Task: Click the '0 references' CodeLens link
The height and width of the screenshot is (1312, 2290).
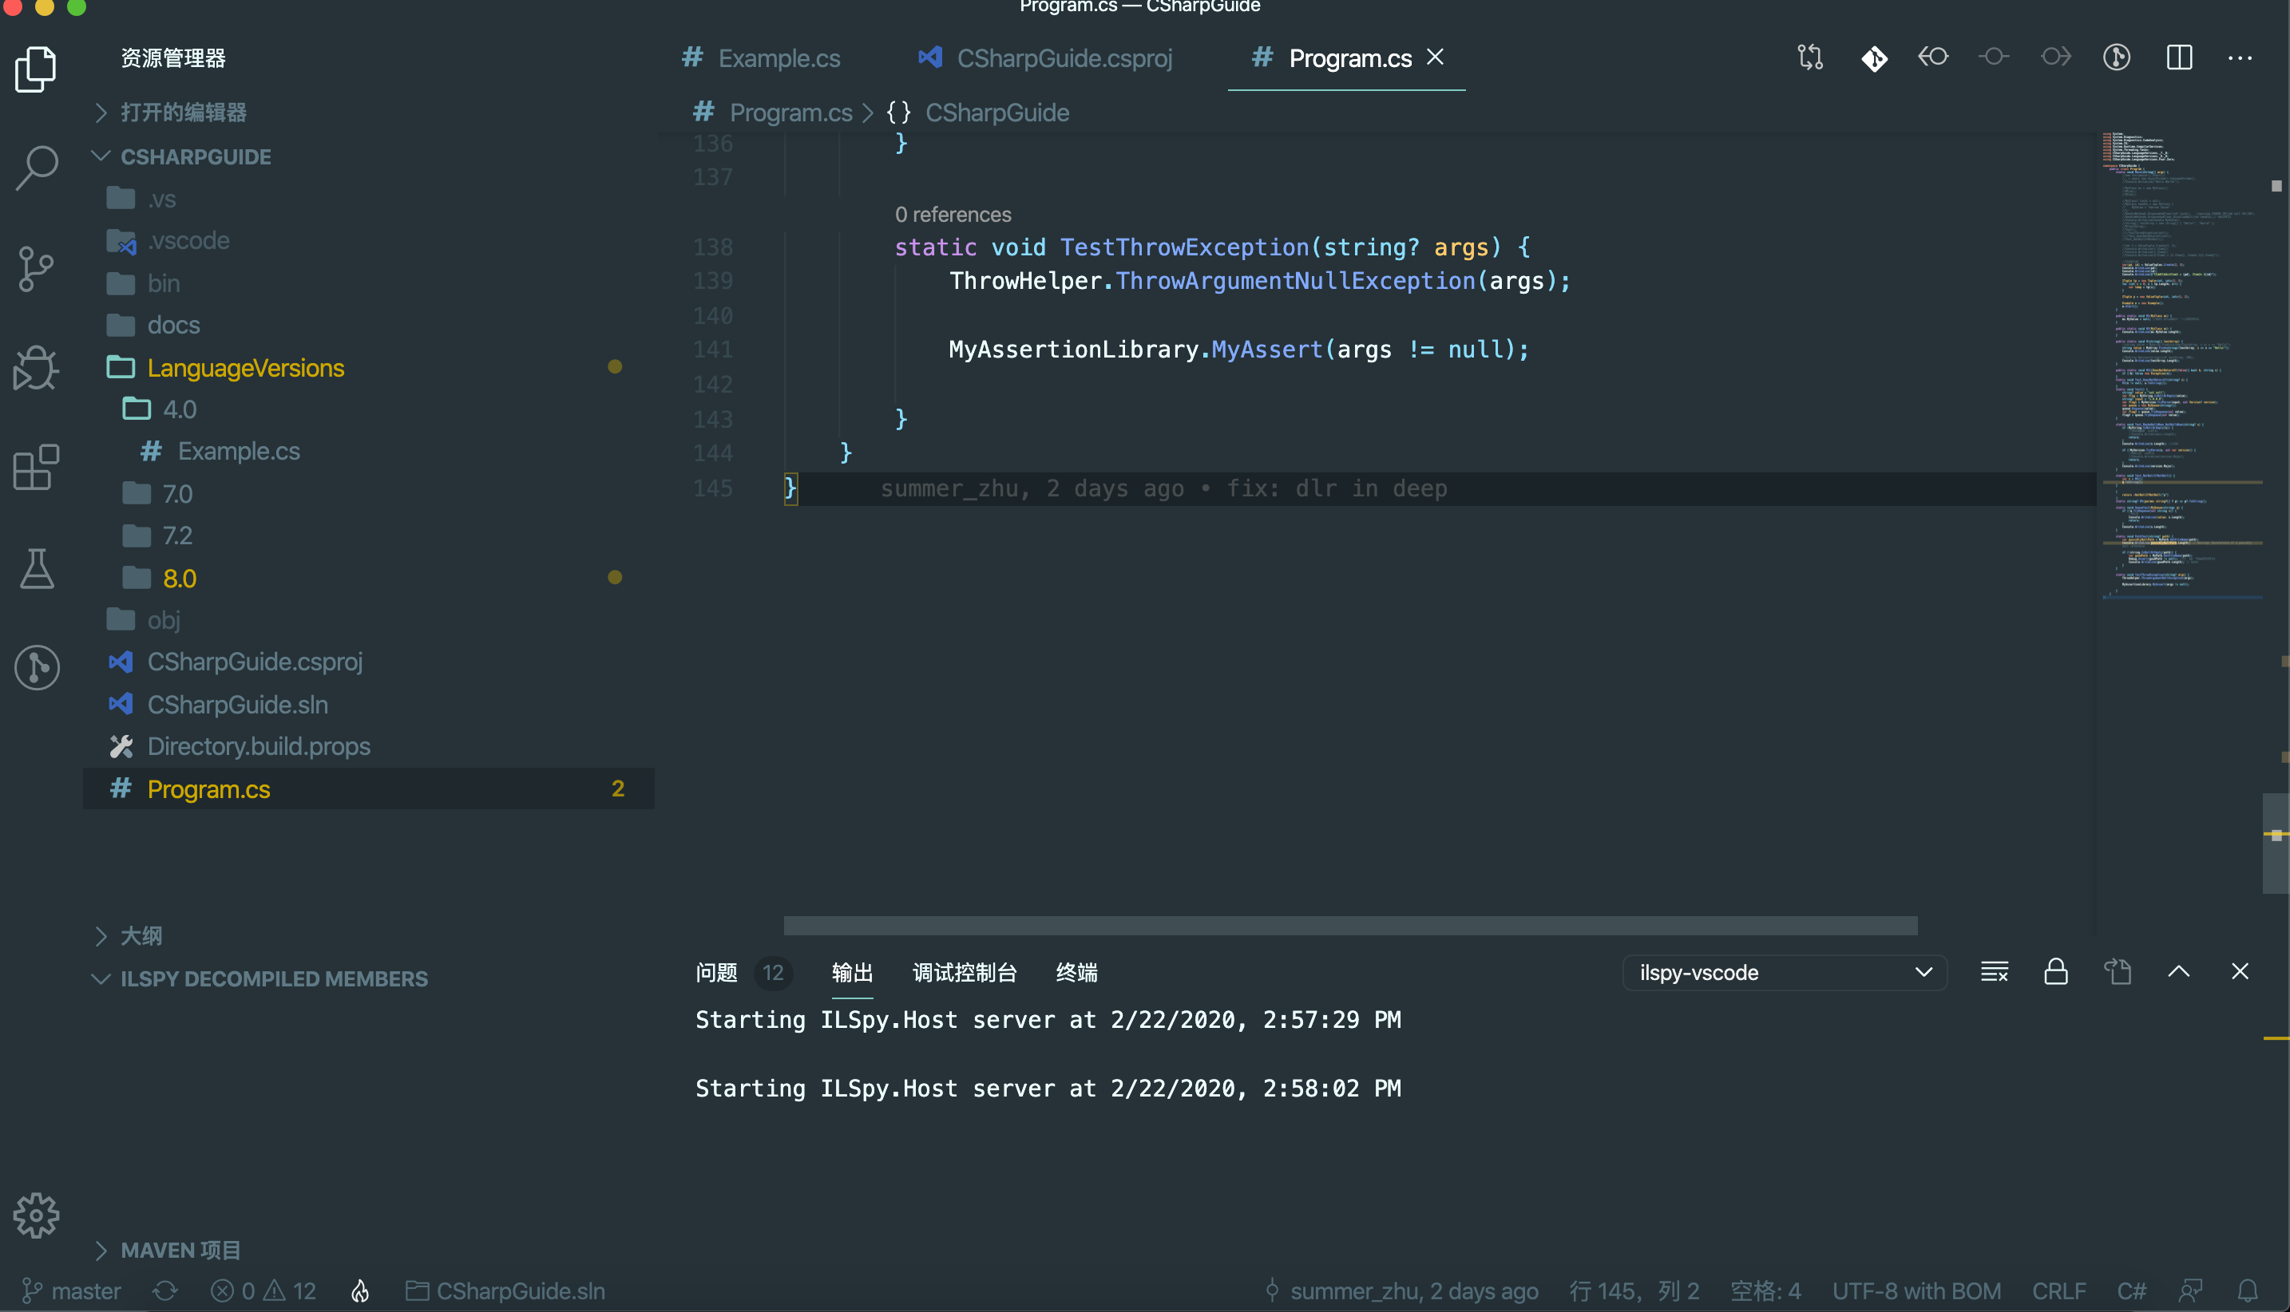Action: point(953,214)
